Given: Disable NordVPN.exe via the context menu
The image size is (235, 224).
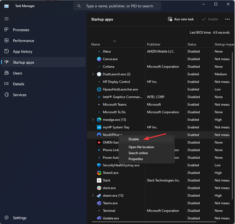Looking at the screenshot, I should click(133, 139).
